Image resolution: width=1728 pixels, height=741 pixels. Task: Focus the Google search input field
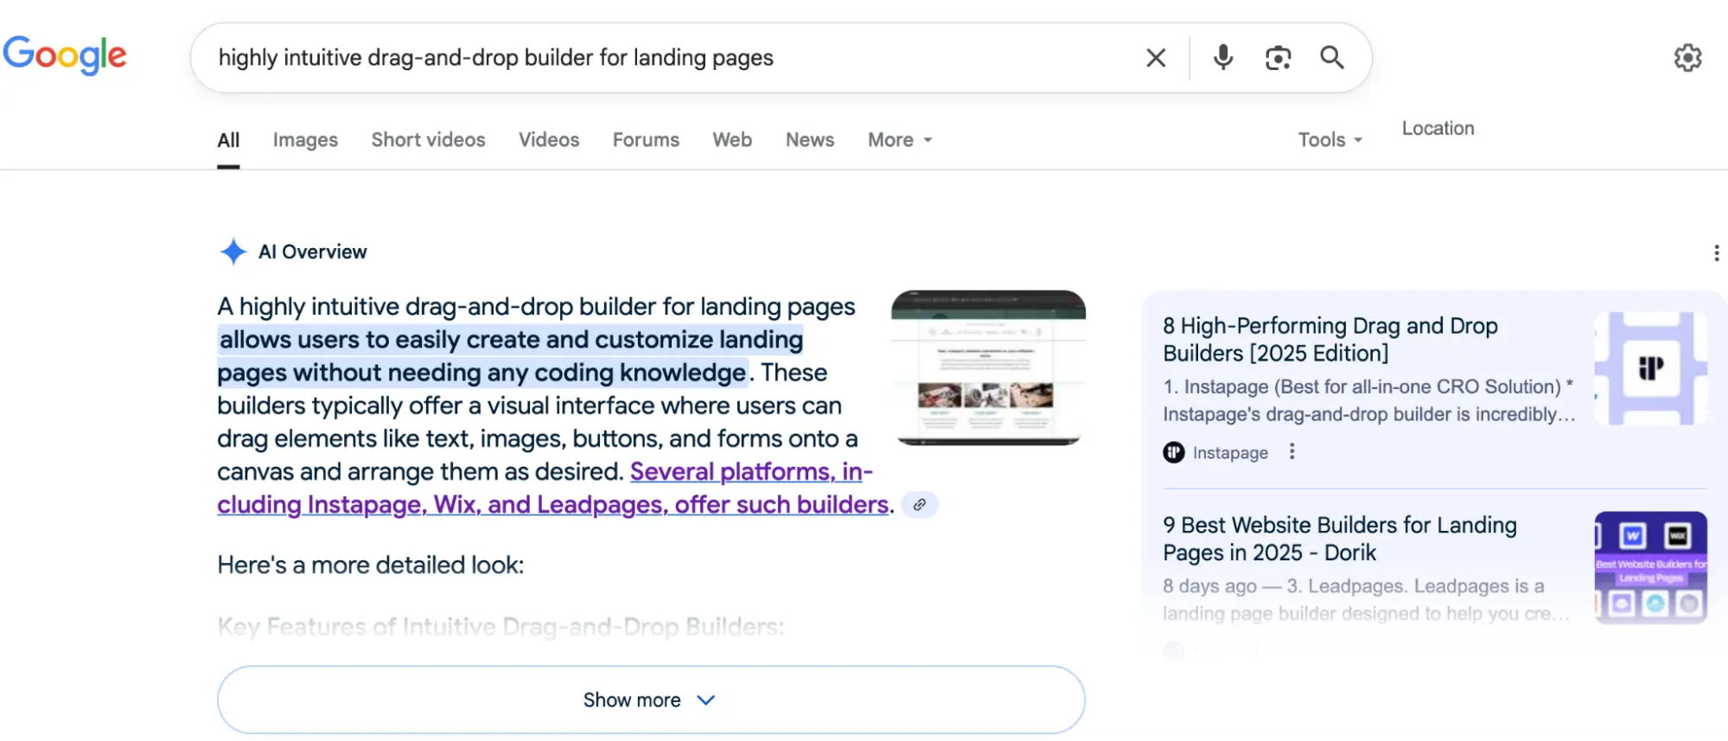(674, 58)
